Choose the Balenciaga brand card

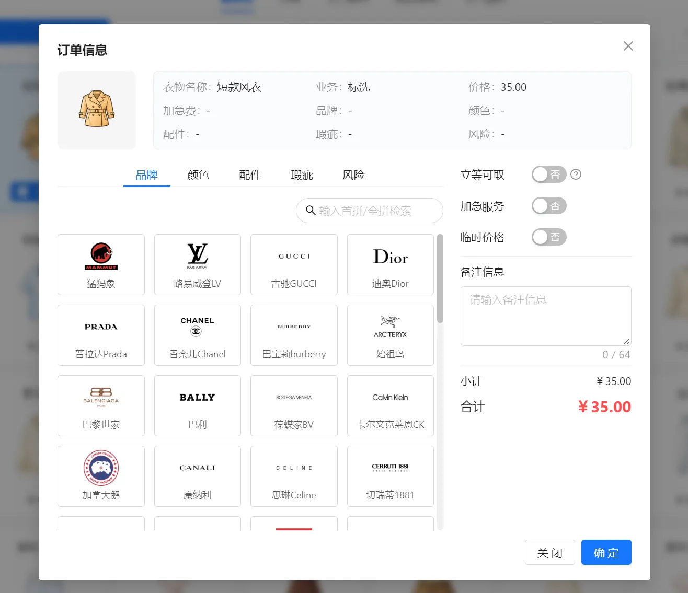click(101, 405)
